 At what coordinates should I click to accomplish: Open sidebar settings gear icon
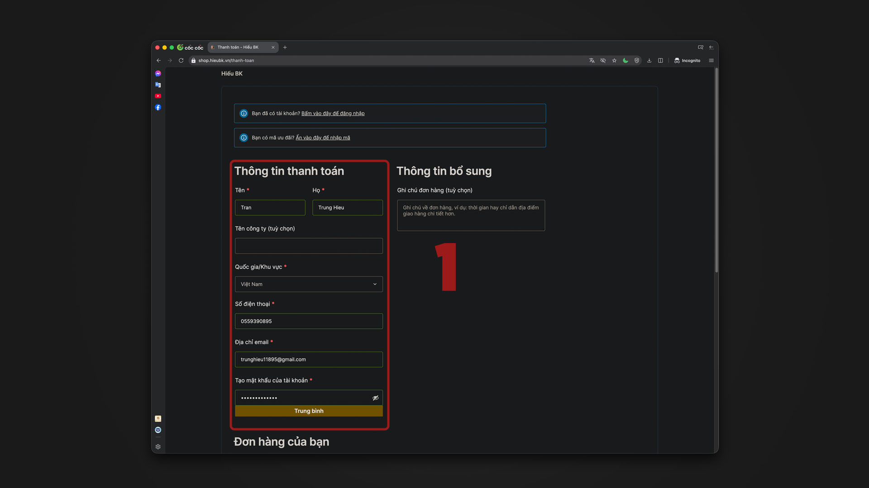(x=158, y=447)
